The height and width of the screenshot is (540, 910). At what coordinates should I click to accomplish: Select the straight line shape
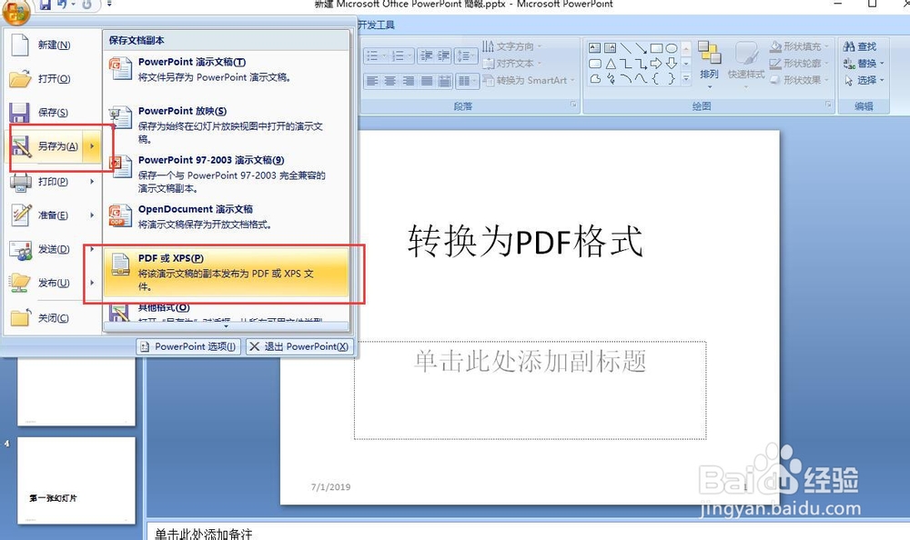[x=626, y=47]
